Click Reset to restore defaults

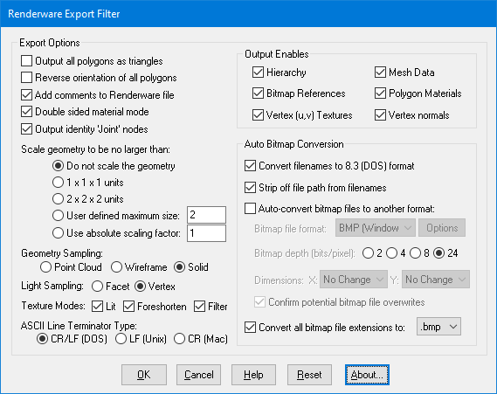[309, 375]
